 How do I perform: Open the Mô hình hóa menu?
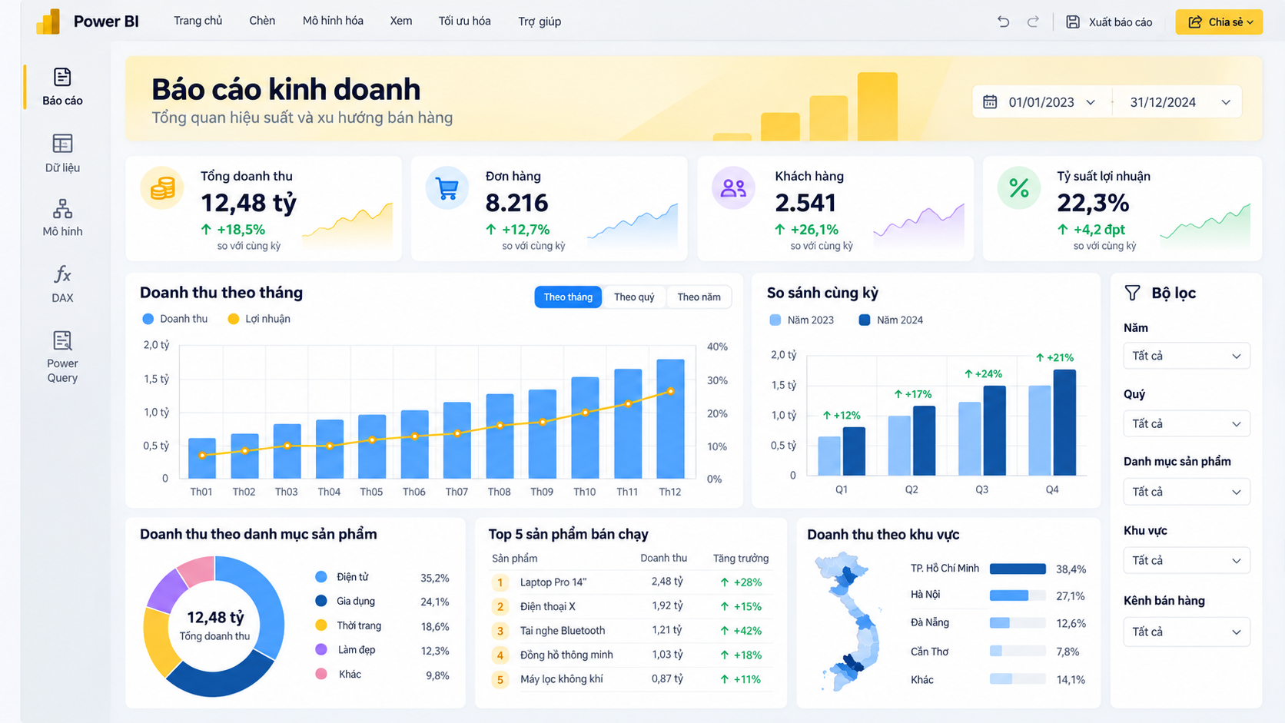pyautogui.click(x=333, y=21)
